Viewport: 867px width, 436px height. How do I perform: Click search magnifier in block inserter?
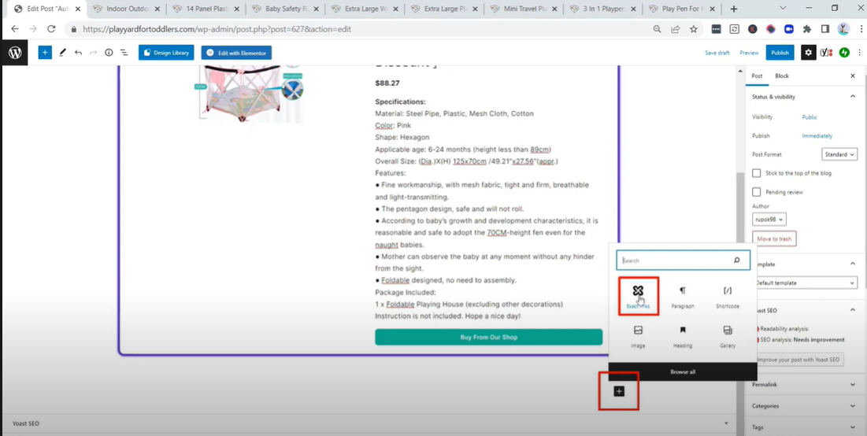[x=736, y=260]
